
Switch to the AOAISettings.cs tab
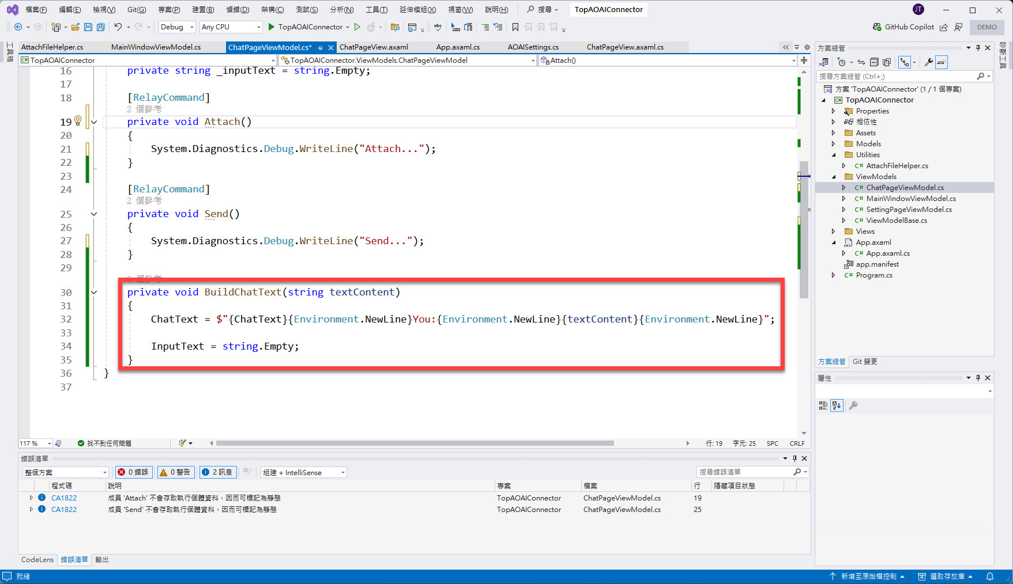pyautogui.click(x=533, y=47)
